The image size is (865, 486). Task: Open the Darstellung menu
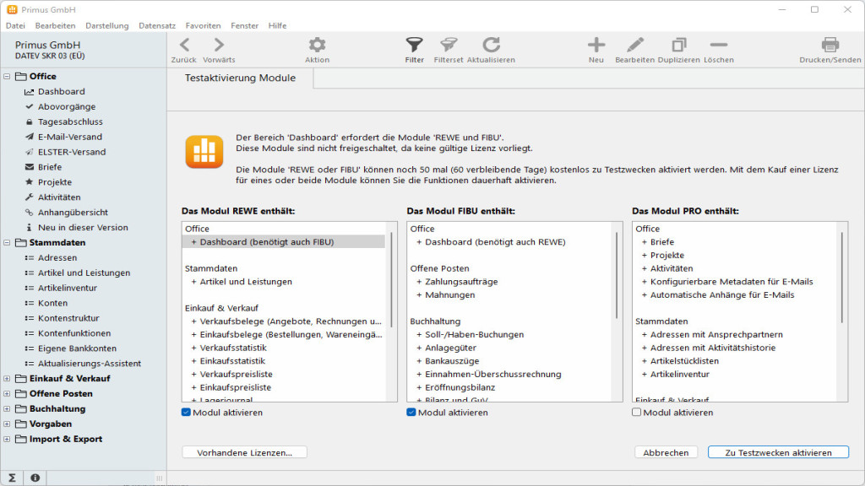(x=106, y=25)
